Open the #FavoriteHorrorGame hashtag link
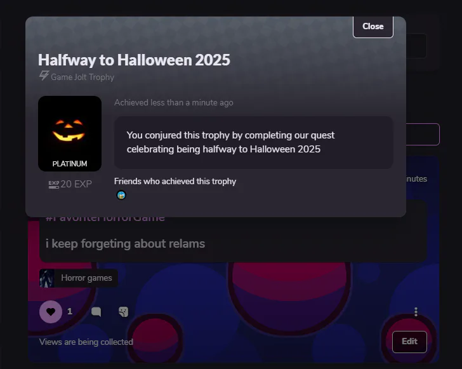462x369 pixels. 105,219
